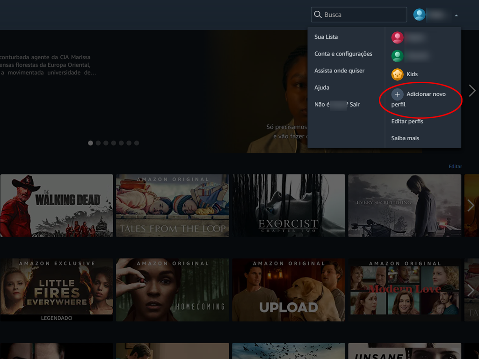Click the Editar link above the row

455,166
